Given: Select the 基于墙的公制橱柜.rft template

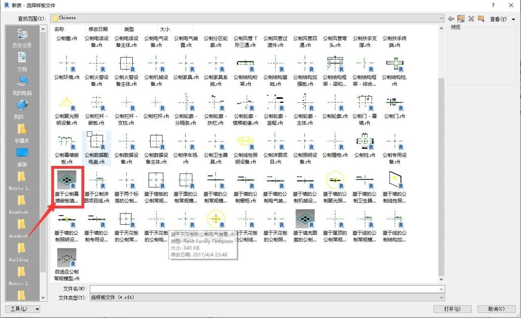Looking at the screenshot, I should [x=245, y=187].
